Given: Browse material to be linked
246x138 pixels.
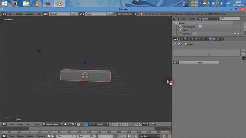Looking at the screenshot, I should coord(176,62).
